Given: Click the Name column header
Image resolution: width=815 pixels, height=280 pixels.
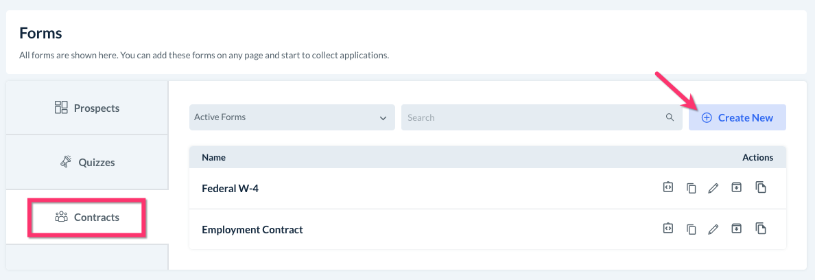Looking at the screenshot, I should (213, 157).
